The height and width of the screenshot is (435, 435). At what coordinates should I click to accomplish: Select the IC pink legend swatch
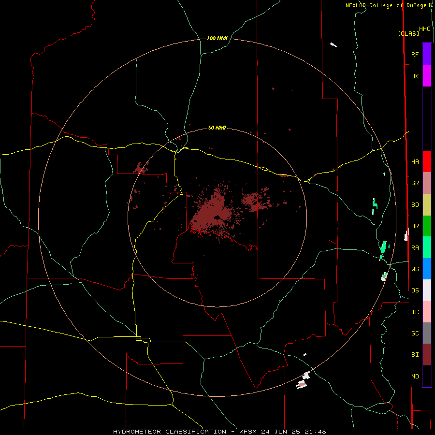[427, 312]
